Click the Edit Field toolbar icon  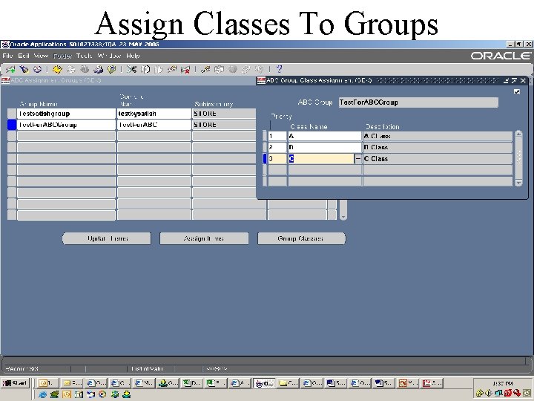tap(205, 70)
